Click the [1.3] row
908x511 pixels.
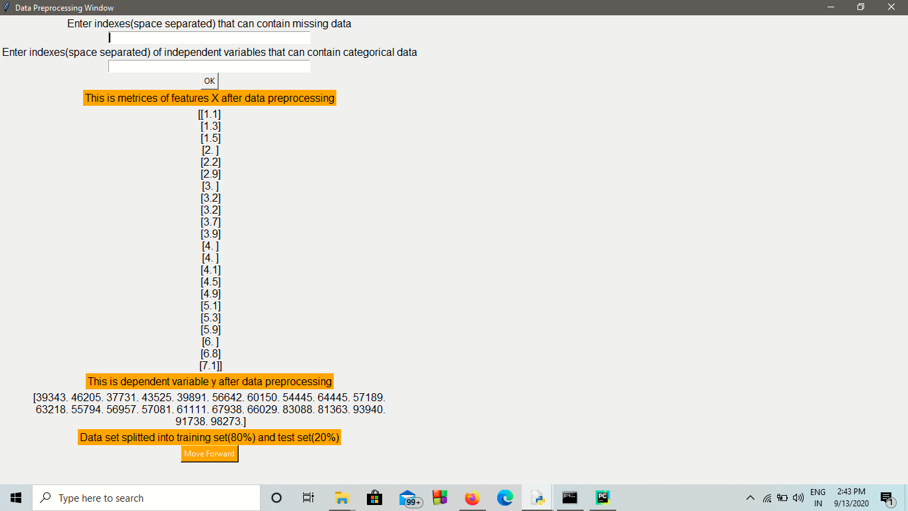click(x=211, y=126)
